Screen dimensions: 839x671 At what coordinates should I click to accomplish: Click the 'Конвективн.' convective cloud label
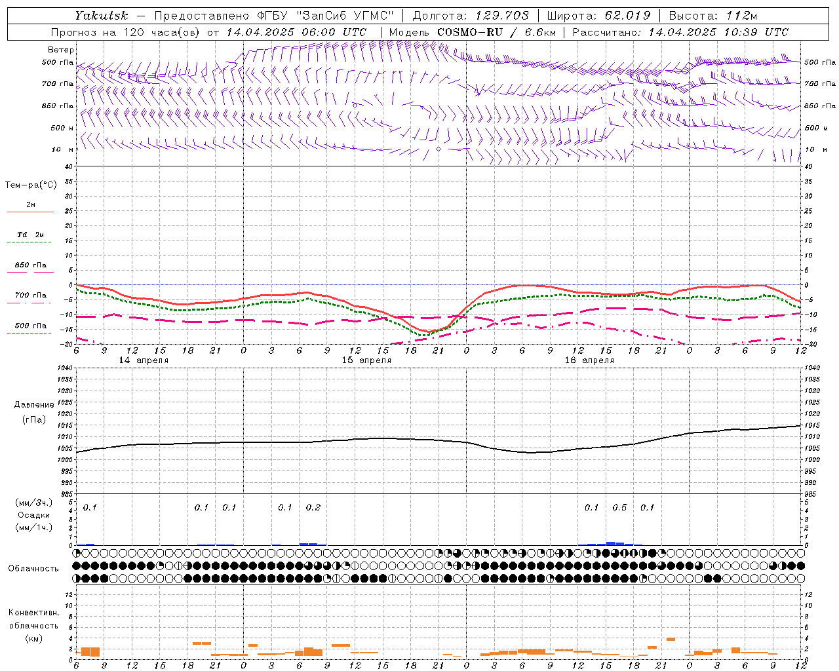[x=34, y=613]
